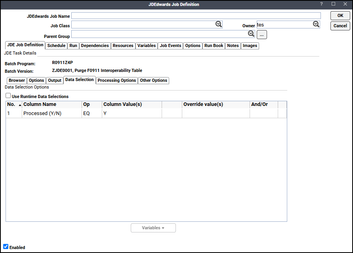Viewport: 353px width, 253px height.
Task: Open the Parent Group lookup search icon
Action: (251, 34)
